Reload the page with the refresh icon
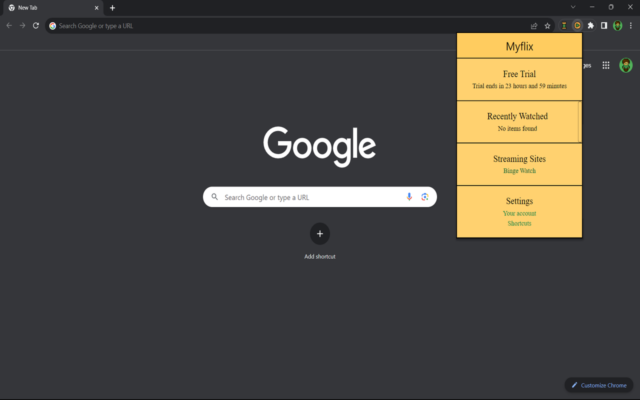This screenshot has width=640, height=400. click(x=36, y=25)
